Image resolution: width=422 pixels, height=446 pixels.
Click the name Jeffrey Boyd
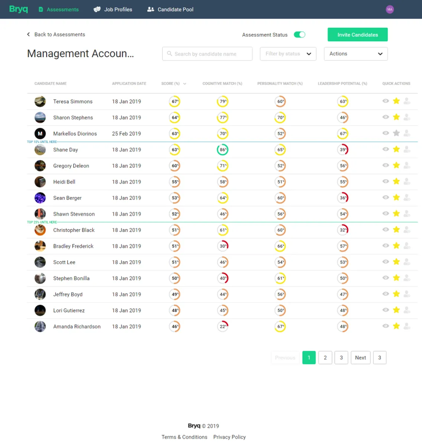(x=68, y=294)
